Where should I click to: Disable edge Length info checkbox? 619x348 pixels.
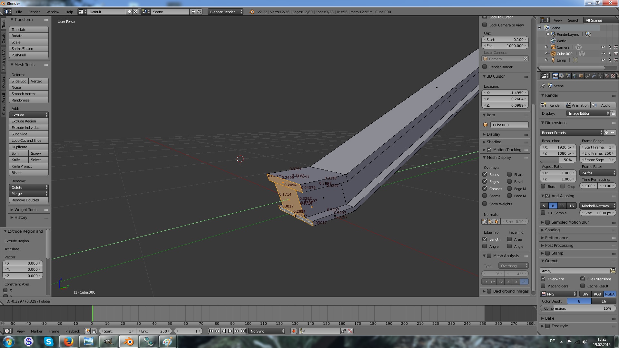[x=485, y=239]
